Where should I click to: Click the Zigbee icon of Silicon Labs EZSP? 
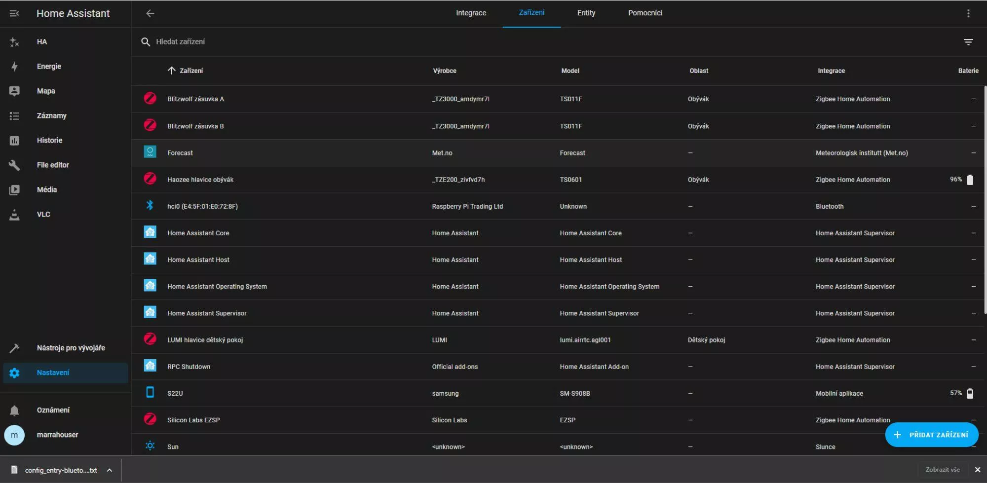(150, 419)
